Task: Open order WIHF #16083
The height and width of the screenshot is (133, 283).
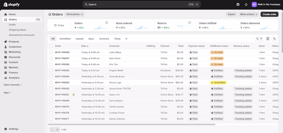Action: coord(62,83)
